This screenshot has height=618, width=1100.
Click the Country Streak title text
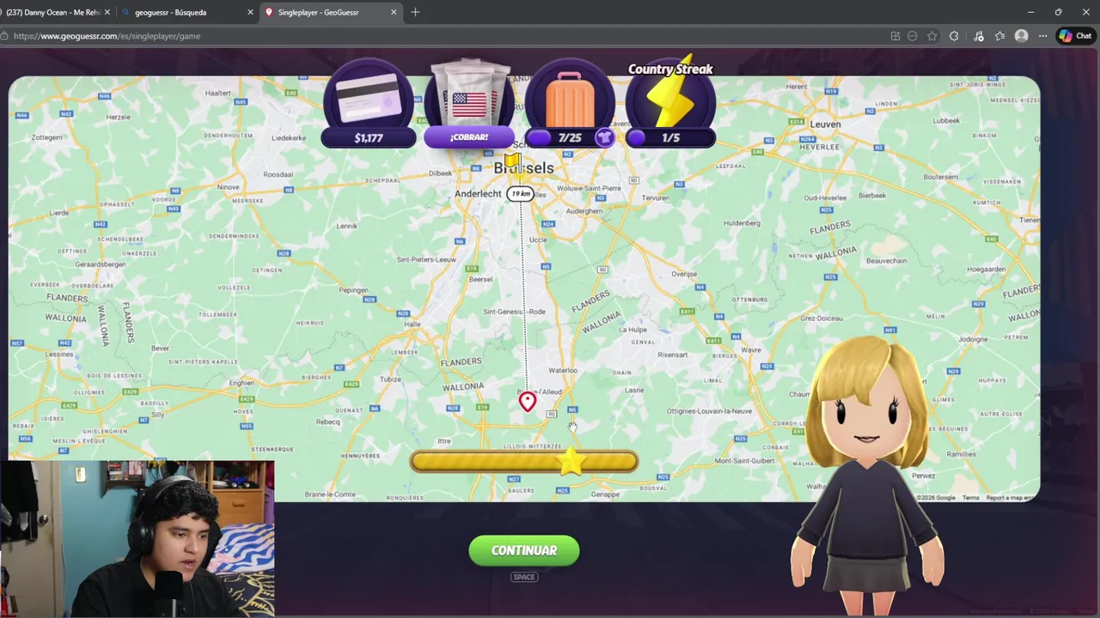pos(670,70)
